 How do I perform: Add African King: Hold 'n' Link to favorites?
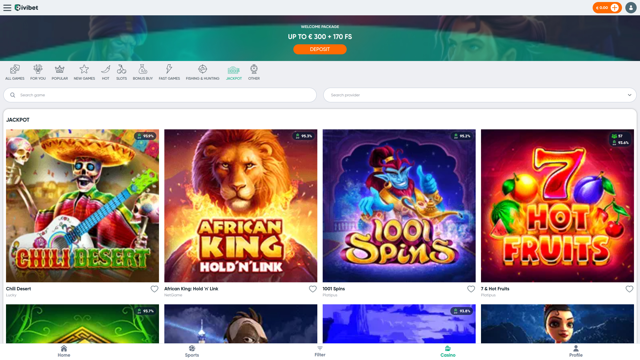tap(312, 289)
